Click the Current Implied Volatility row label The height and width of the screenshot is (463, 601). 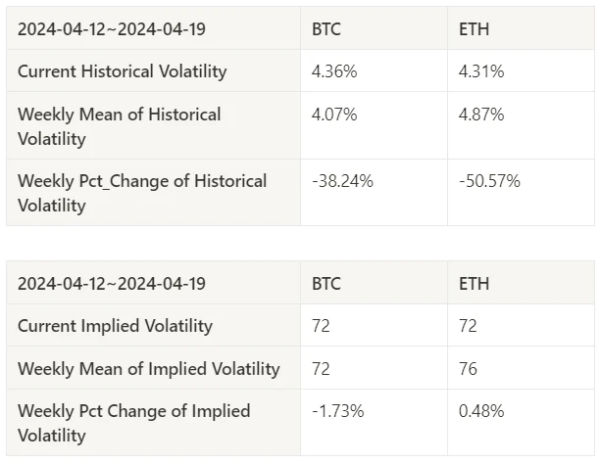pyautogui.click(x=115, y=326)
